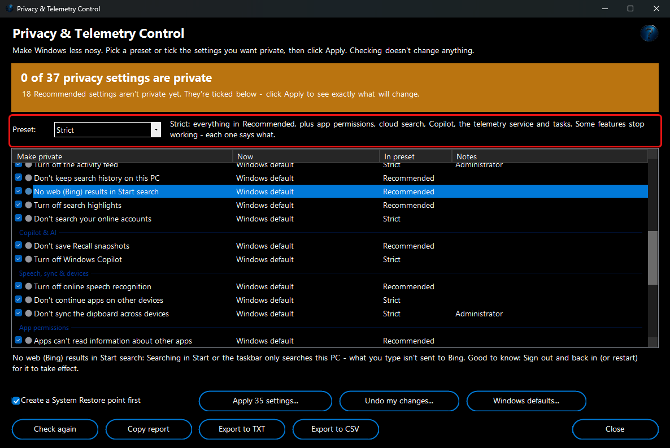Click Apply 35 settings button

266,401
